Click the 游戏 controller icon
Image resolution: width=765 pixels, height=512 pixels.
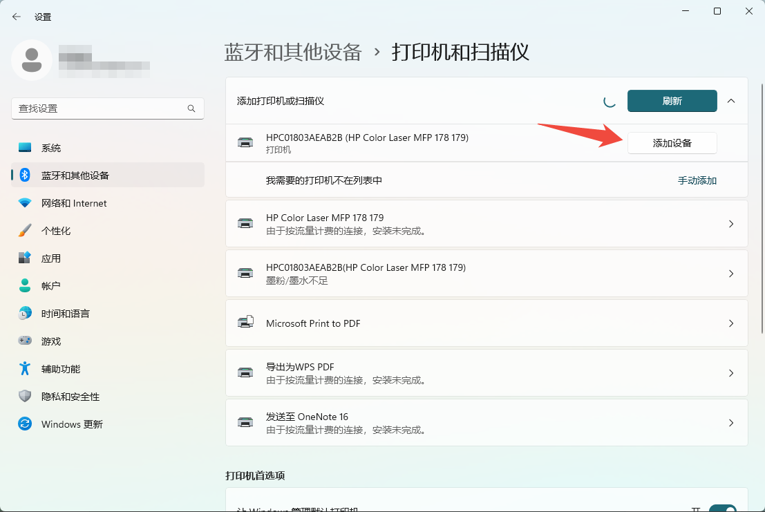coord(25,341)
